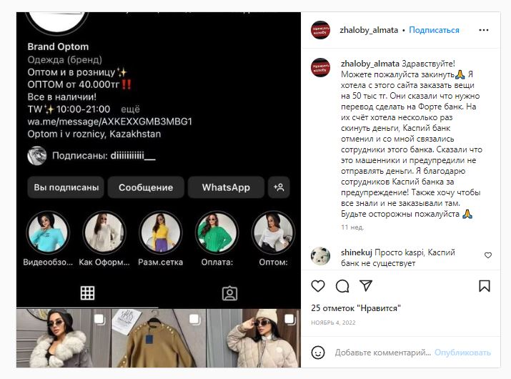Save post with bookmark icon
511x379 pixels.
(x=485, y=286)
